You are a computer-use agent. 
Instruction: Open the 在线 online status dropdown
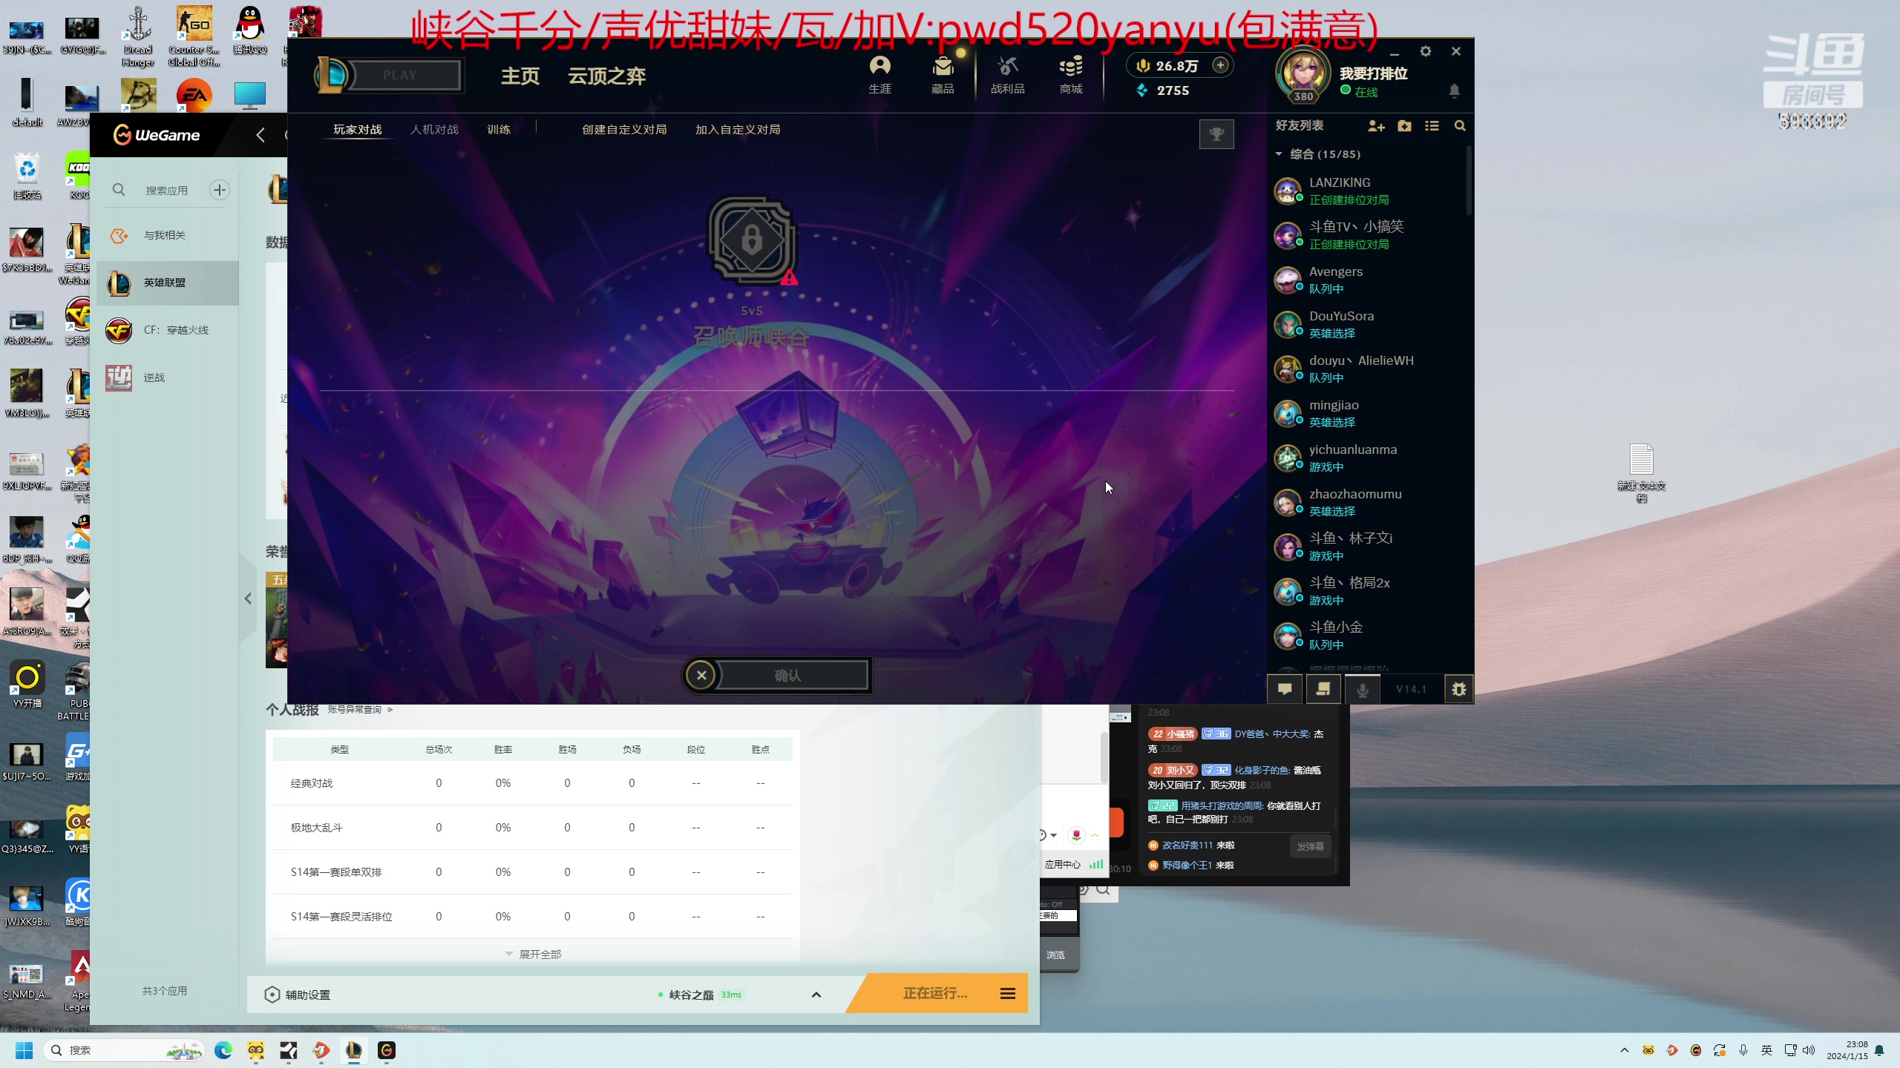1359,91
